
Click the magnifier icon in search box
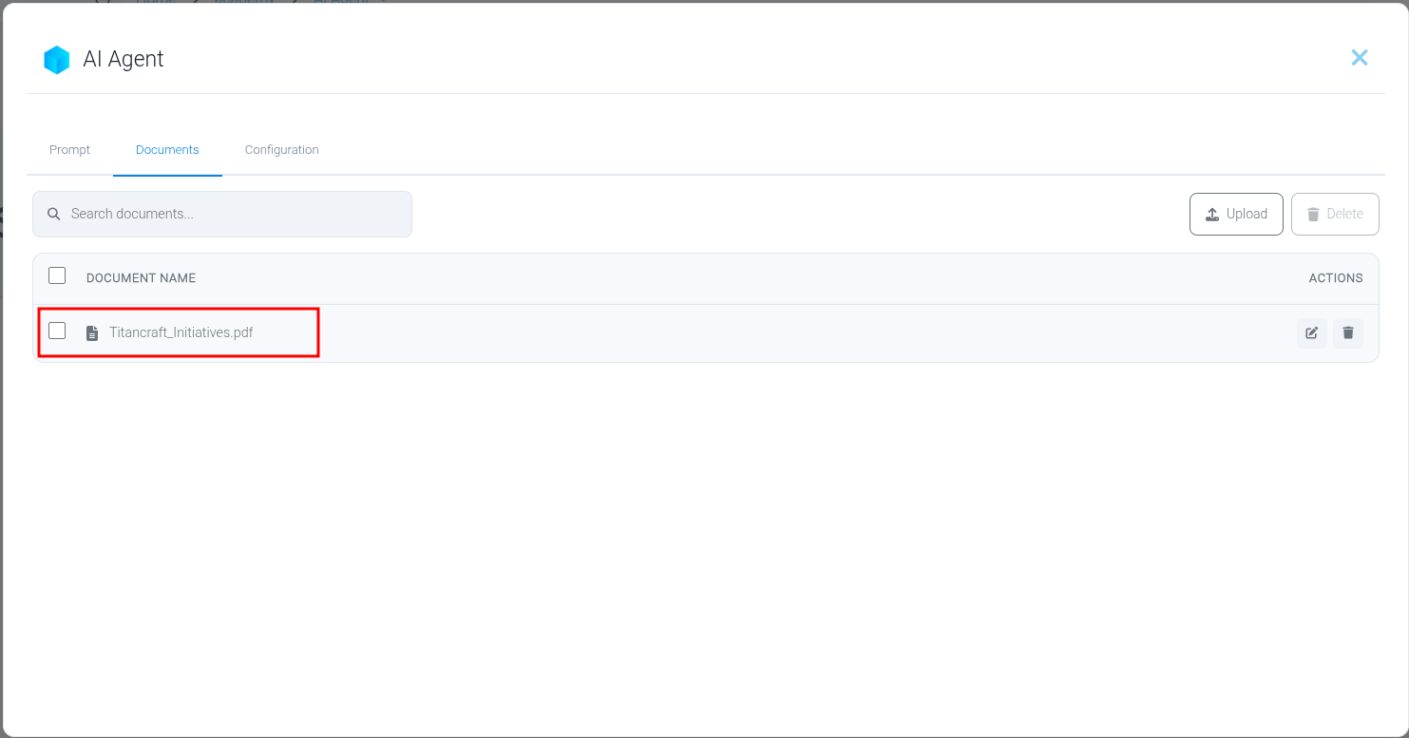(x=54, y=215)
